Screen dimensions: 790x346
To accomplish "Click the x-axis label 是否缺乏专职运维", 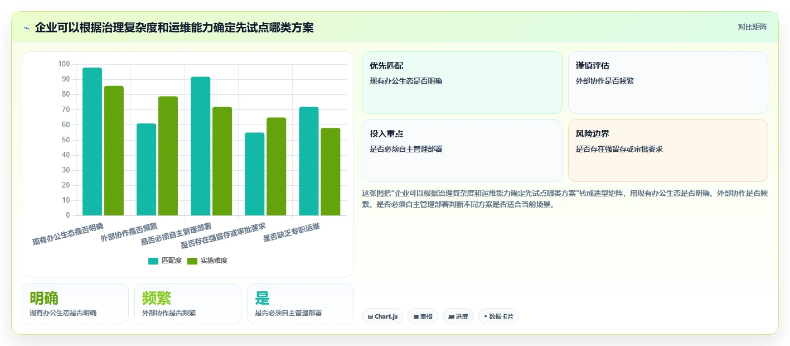I will [292, 232].
